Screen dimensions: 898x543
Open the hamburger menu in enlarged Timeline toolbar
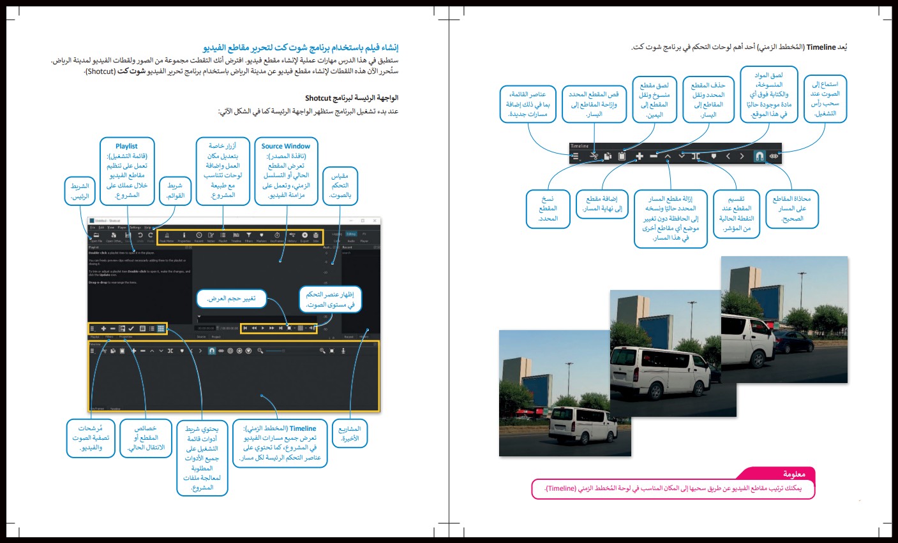[575, 156]
